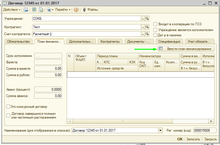
Task: Check the Это конкурсный договор box
Action: pos(8,107)
